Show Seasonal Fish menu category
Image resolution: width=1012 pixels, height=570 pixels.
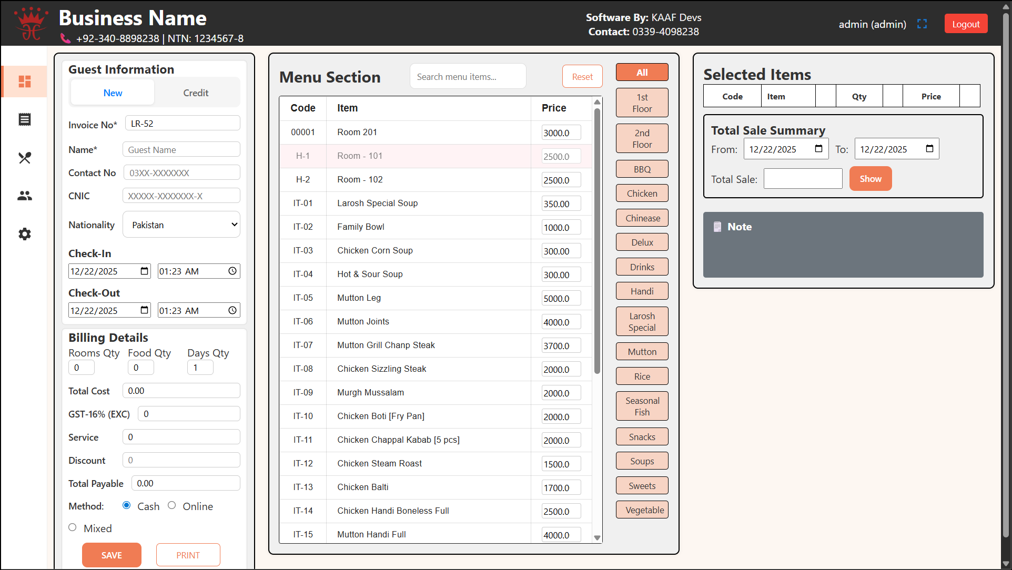click(642, 406)
